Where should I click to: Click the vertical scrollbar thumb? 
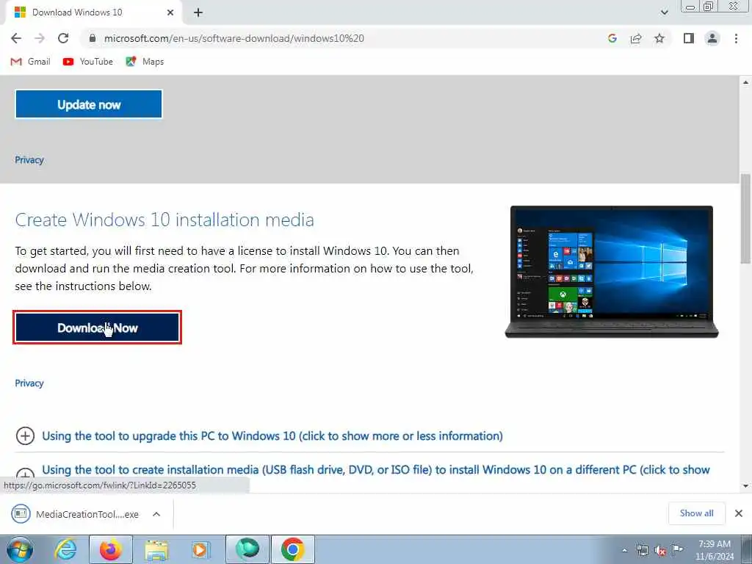(746, 218)
